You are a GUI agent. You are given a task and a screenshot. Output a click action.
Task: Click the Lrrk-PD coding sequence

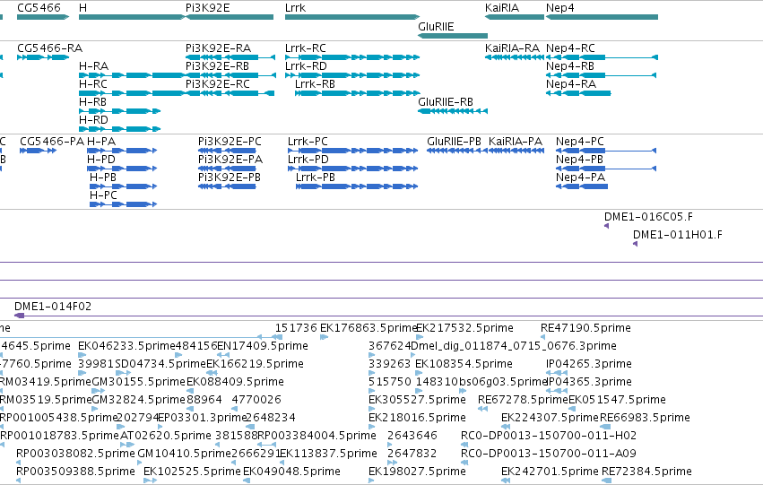click(352, 169)
